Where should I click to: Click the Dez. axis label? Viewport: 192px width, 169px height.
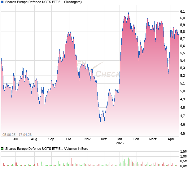pos(104,139)
